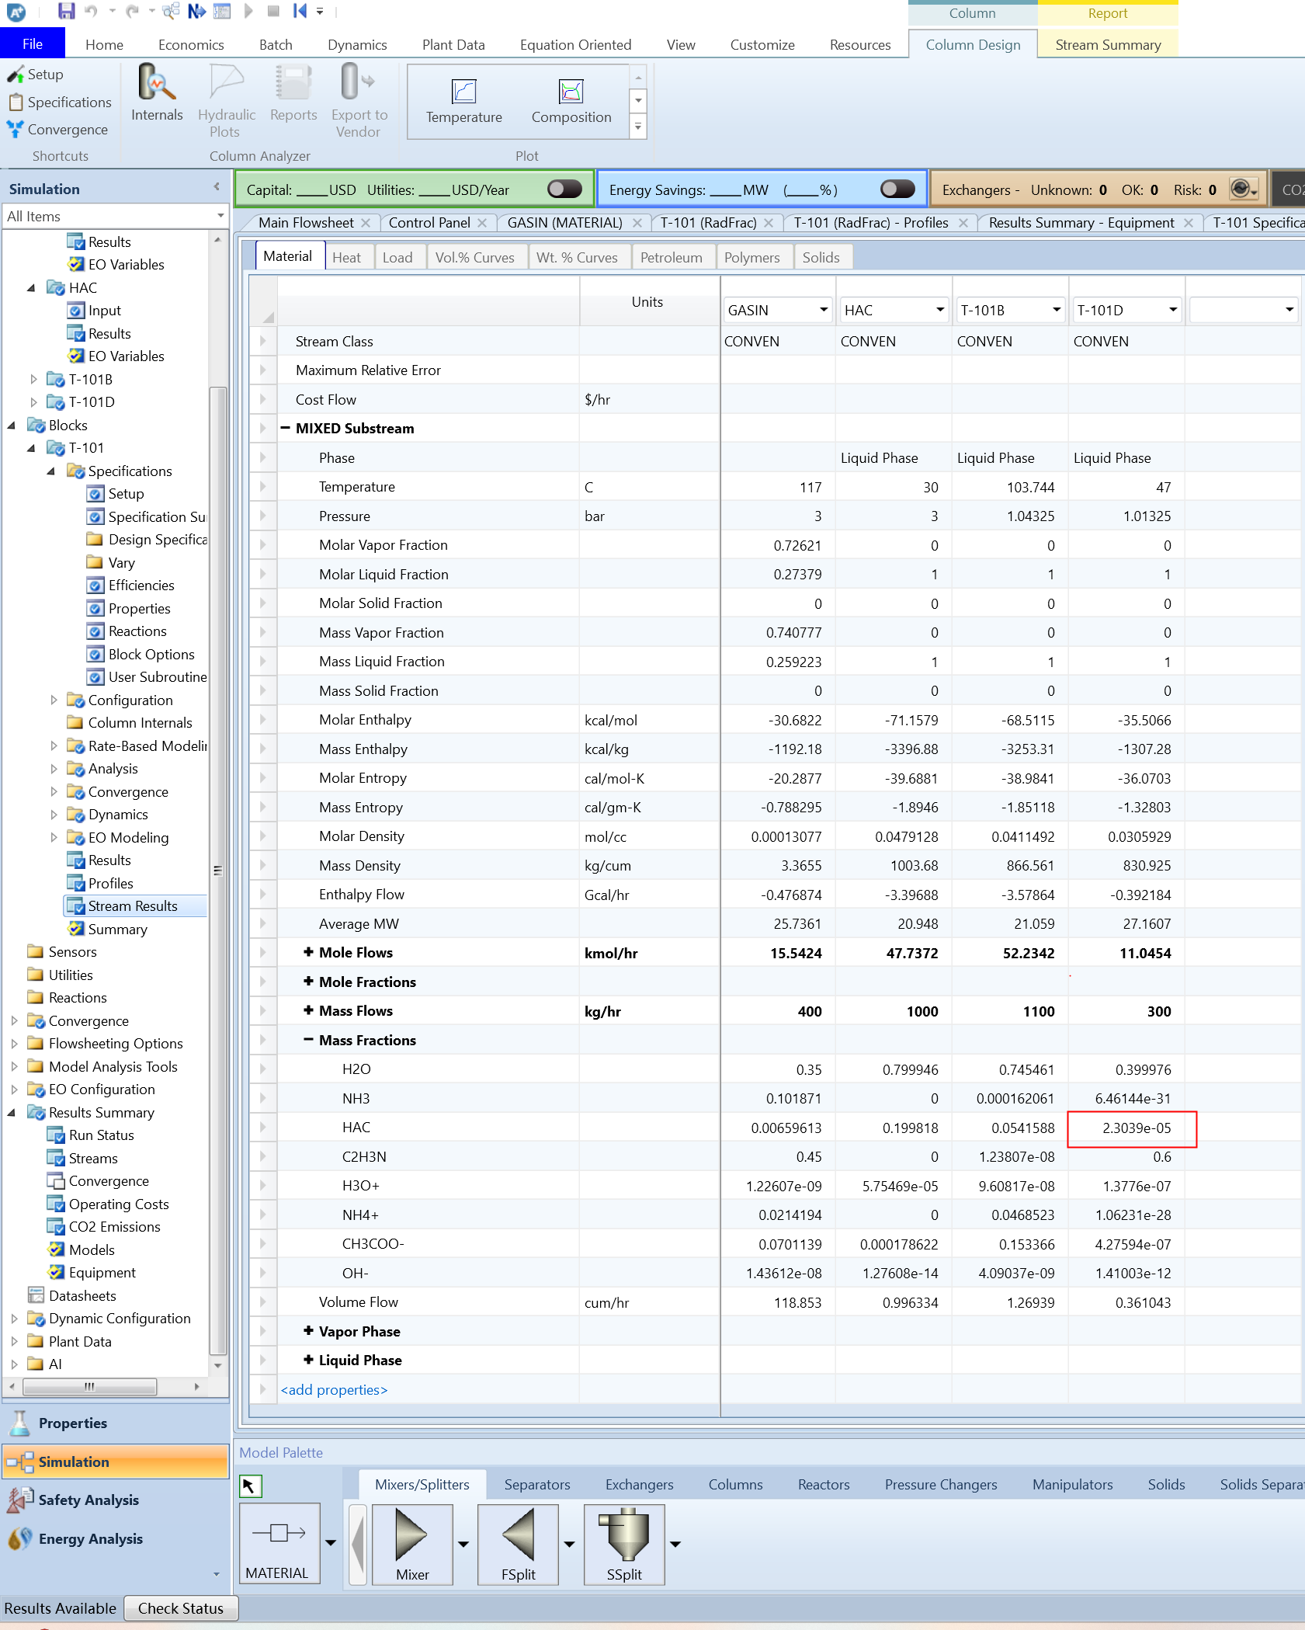1305x1630 pixels.
Task: Switch to Columns palette tab
Action: (x=735, y=1484)
